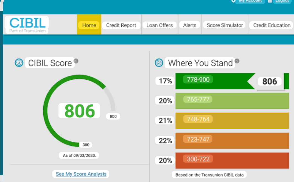Viewport: 294px width, 182px height.
Task: Select the 748-764 score range label
Action: click(x=198, y=119)
